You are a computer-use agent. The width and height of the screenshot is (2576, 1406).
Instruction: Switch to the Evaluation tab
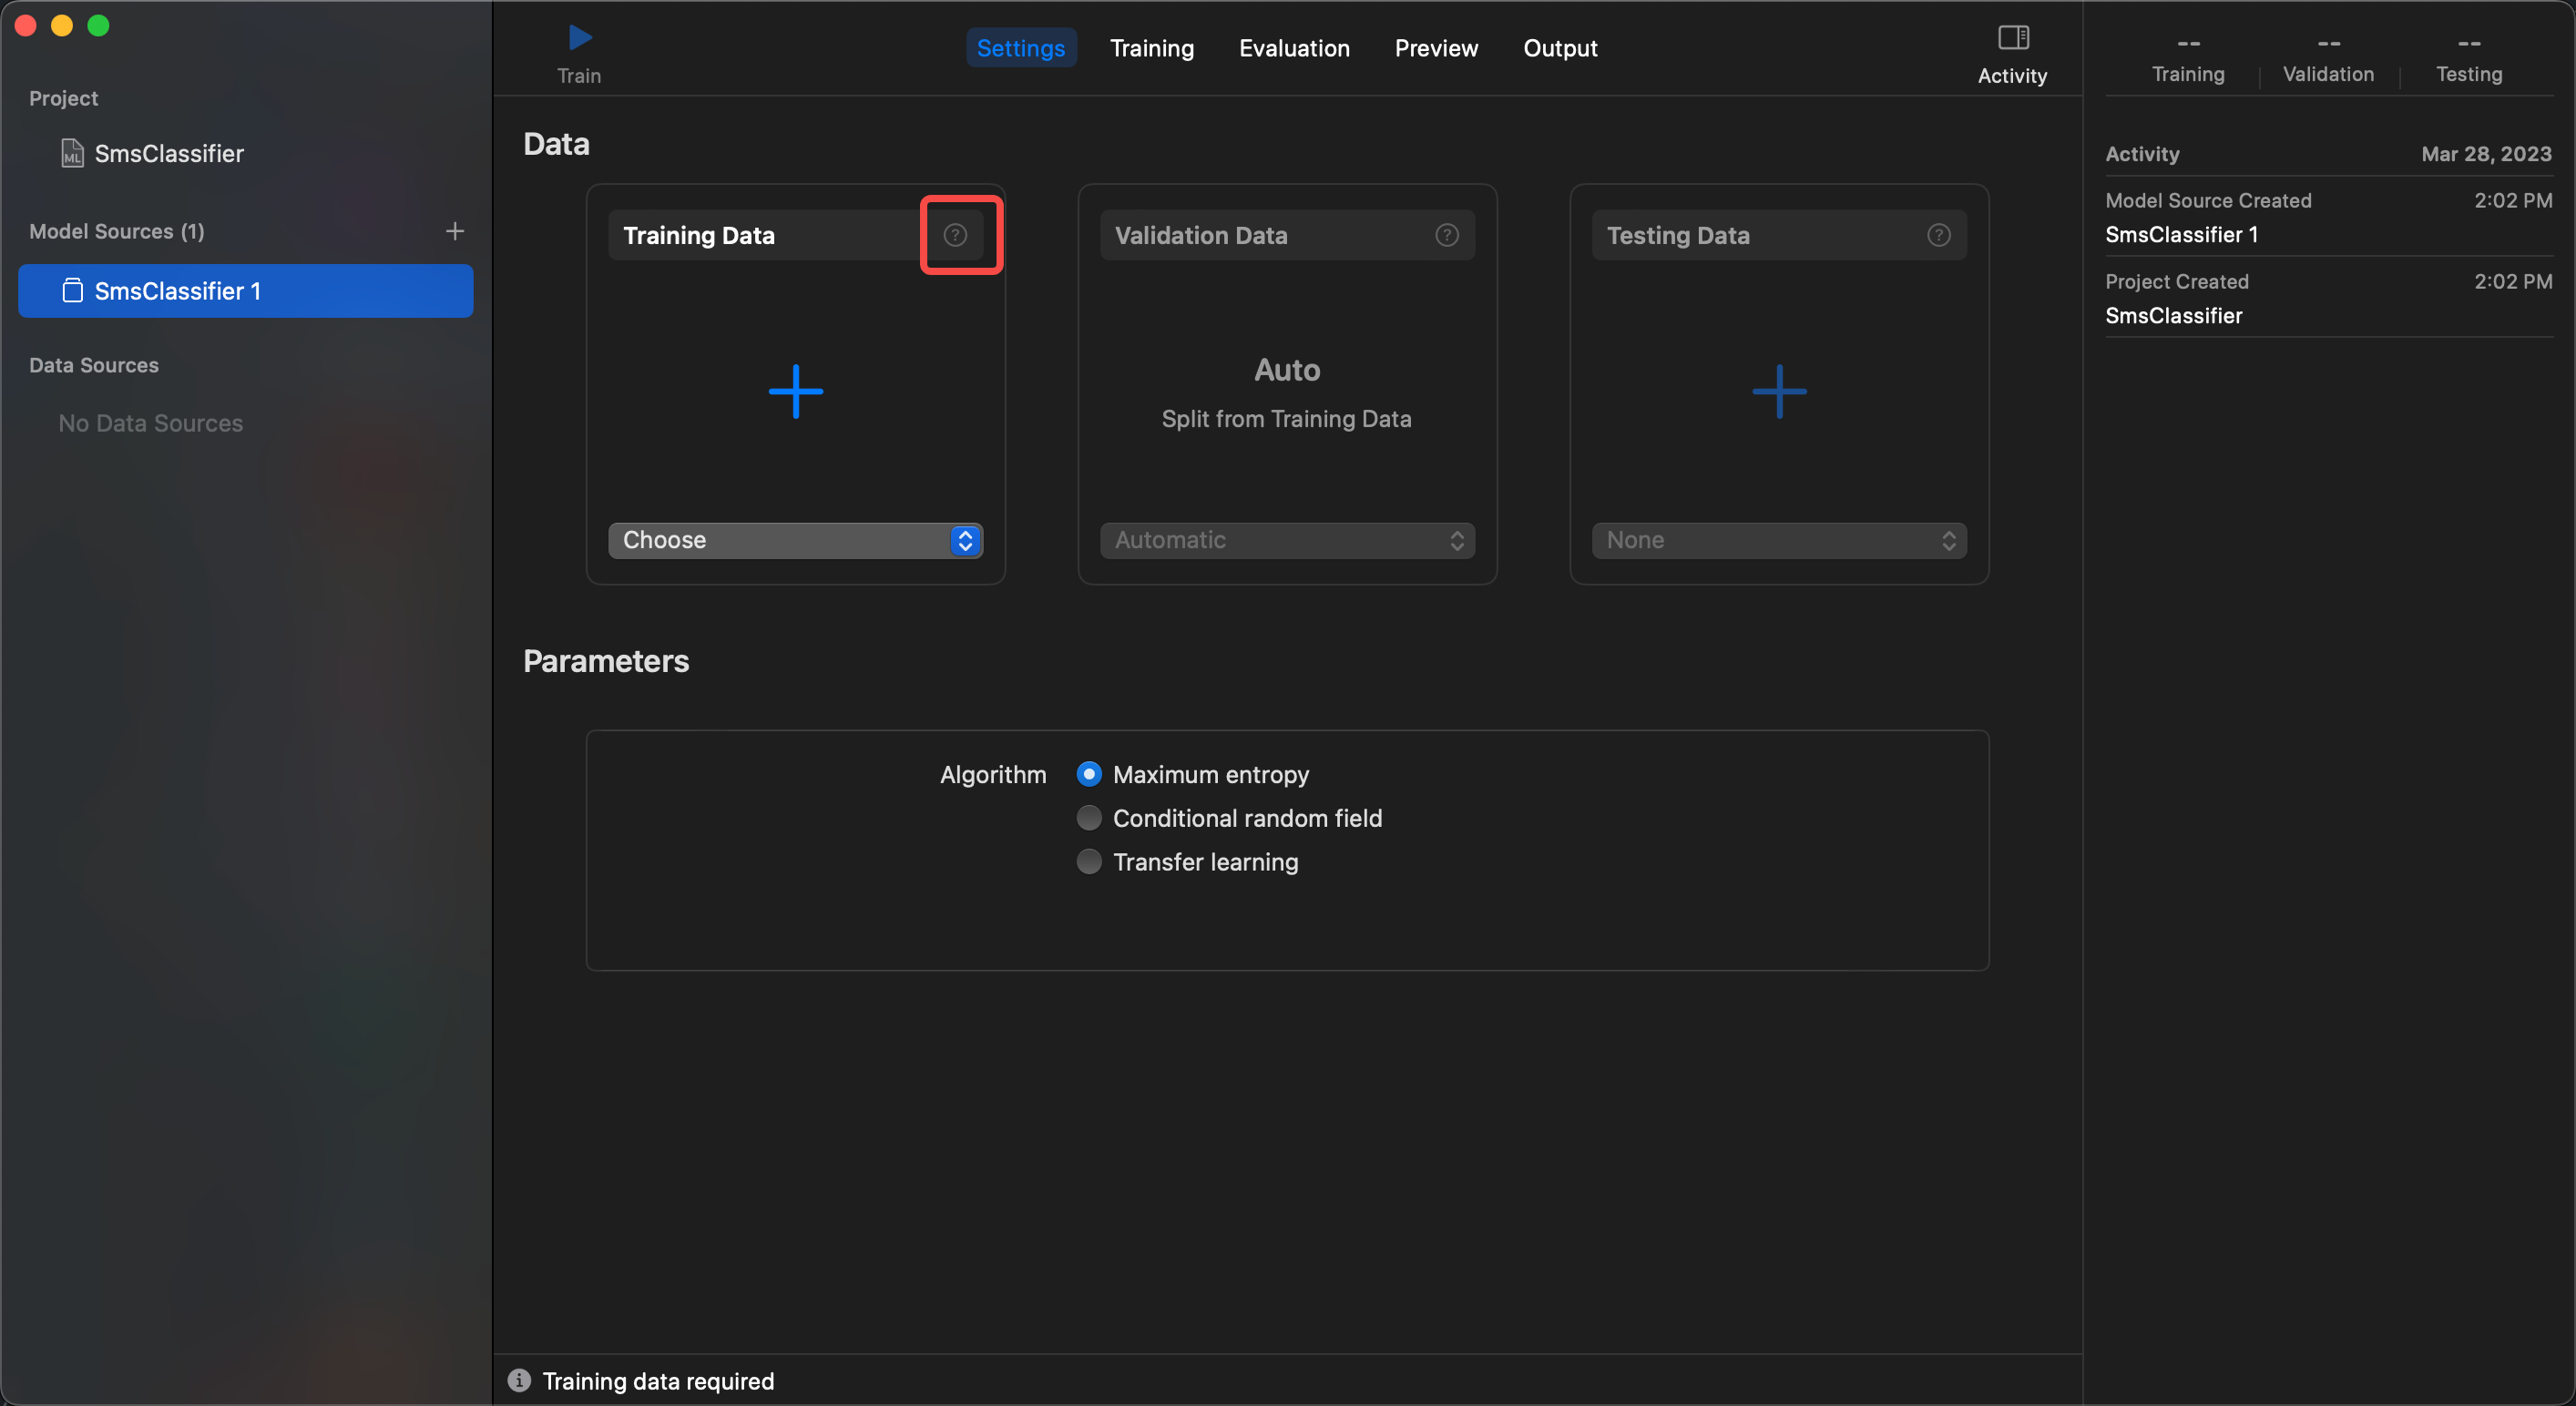[1294, 48]
